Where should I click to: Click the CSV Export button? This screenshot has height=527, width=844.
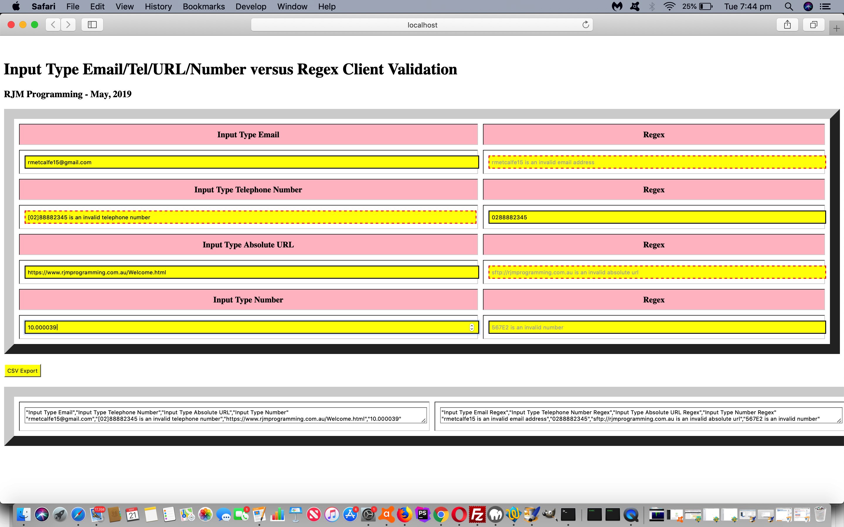(x=22, y=370)
